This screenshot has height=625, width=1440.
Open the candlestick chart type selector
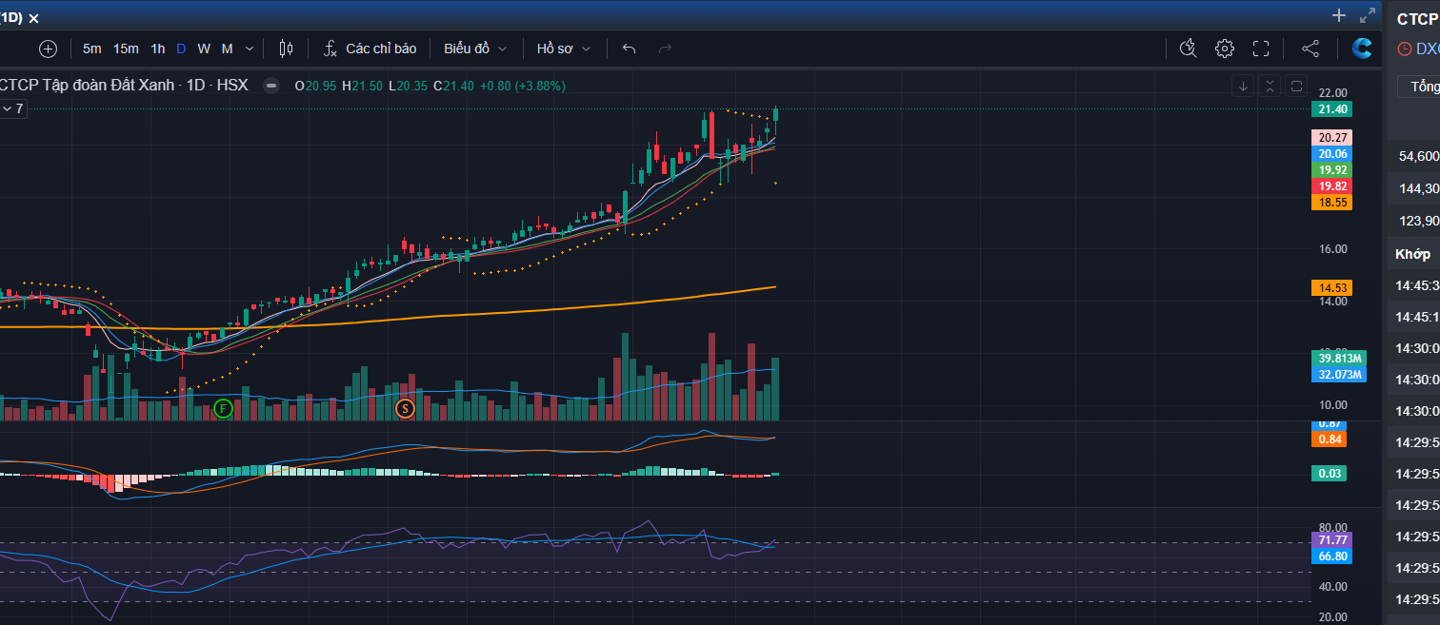pos(287,49)
